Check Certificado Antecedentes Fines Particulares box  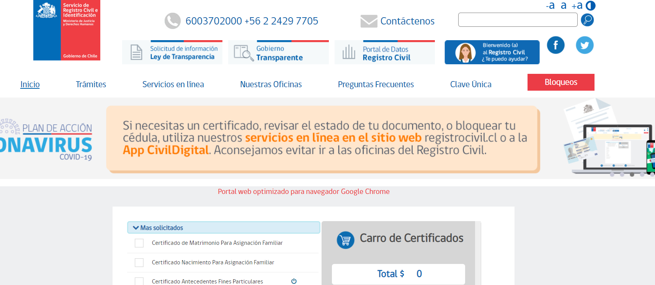coord(139,281)
